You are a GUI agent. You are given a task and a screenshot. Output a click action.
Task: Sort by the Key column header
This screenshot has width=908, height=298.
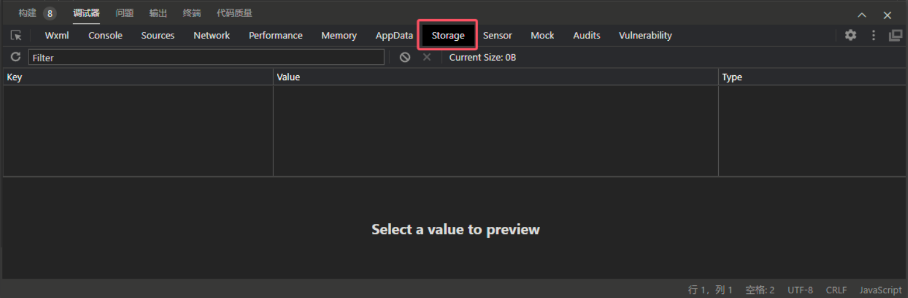138,77
